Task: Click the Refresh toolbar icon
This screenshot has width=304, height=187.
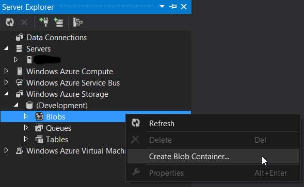Action: pos(10,22)
